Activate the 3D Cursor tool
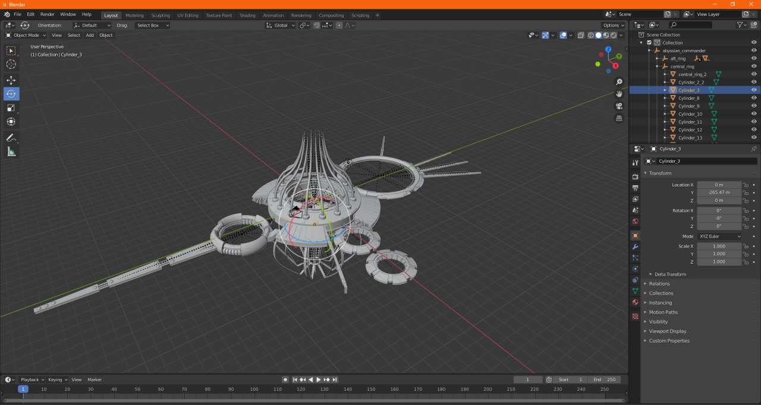Screen dimensions: 761x405 click(11, 64)
